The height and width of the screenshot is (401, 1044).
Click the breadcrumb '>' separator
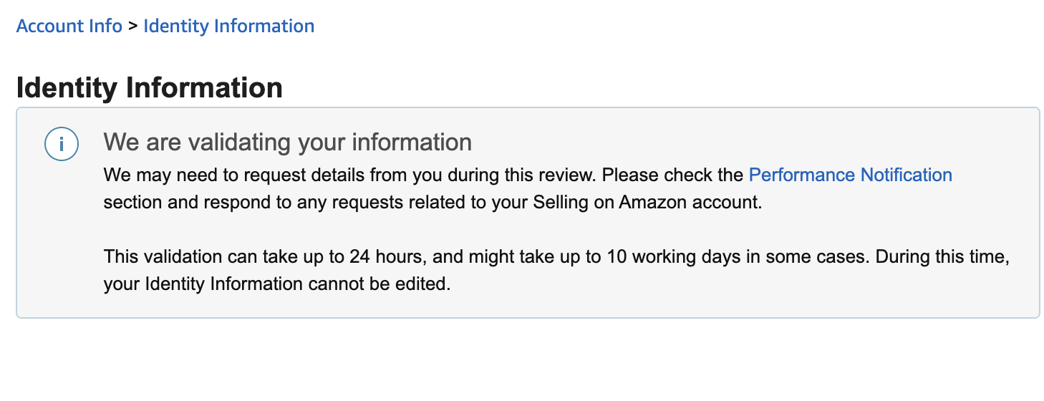click(x=132, y=26)
